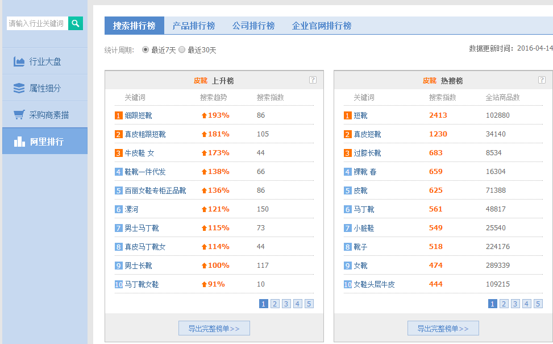Click 导出完整榜单 button under 上升榜
The width and height of the screenshot is (553, 344).
click(x=214, y=328)
